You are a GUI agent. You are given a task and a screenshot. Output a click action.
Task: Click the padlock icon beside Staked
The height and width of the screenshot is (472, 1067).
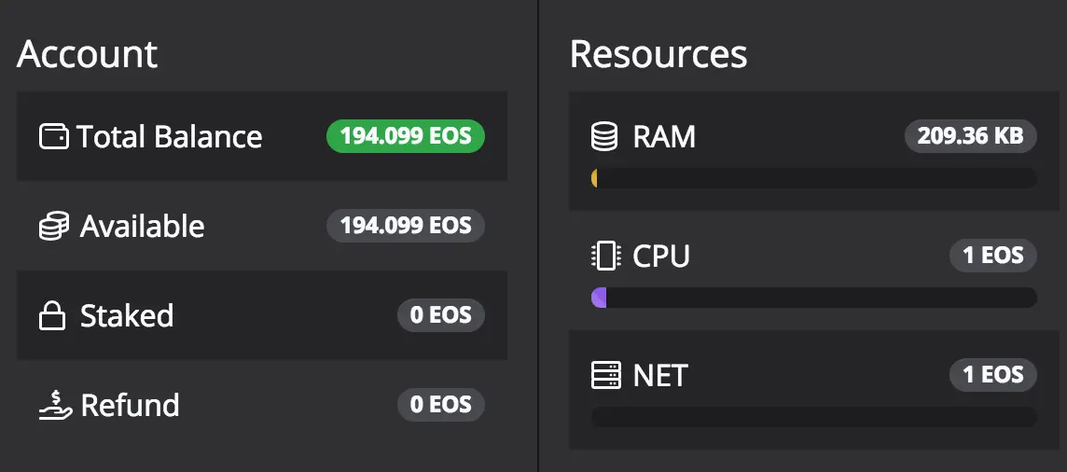[52, 316]
